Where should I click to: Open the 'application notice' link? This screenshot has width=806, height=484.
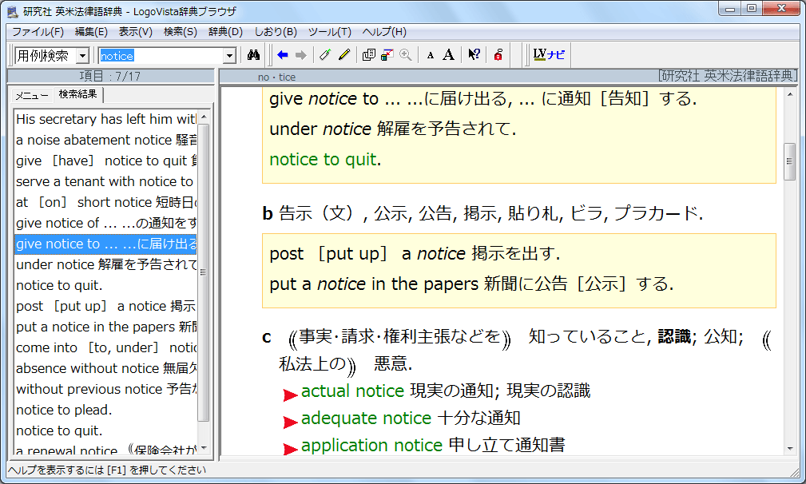[371, 445]
